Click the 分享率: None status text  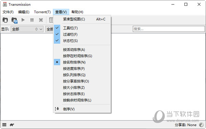(185, 125)
